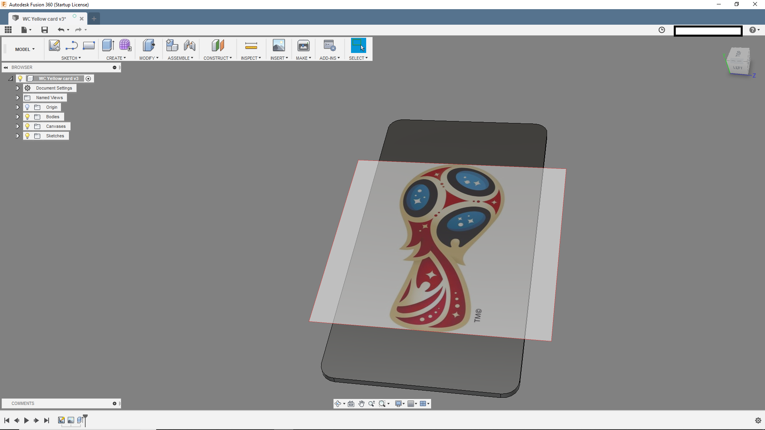Click the user account name field
The height and width of the screenshot is (430, 765).
tap(708, 31)
